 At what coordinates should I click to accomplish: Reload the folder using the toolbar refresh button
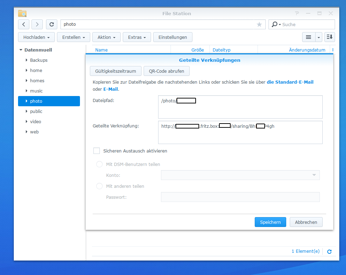[52, 24]
